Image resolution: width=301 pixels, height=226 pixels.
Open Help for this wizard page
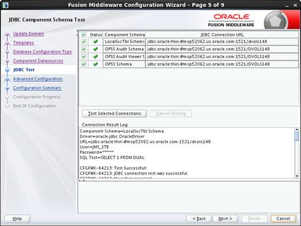[x=17, y=219]
